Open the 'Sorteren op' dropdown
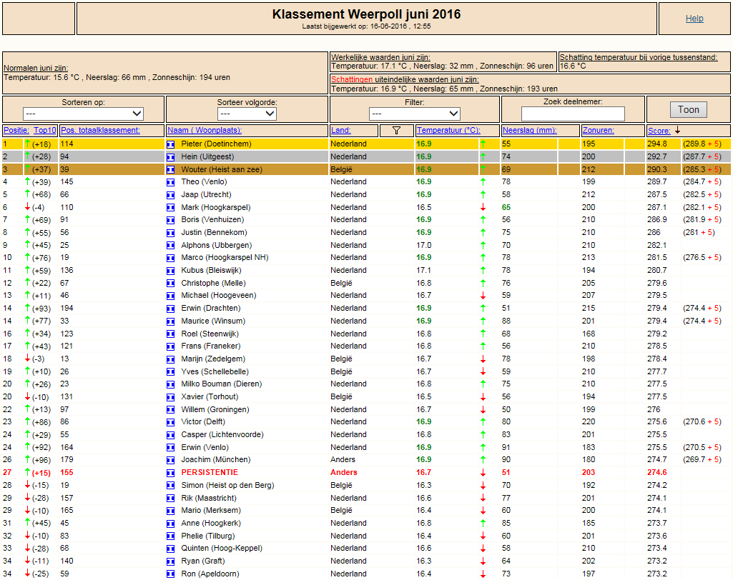The height and width of the screenshot is (580, 733). (83, 114)
